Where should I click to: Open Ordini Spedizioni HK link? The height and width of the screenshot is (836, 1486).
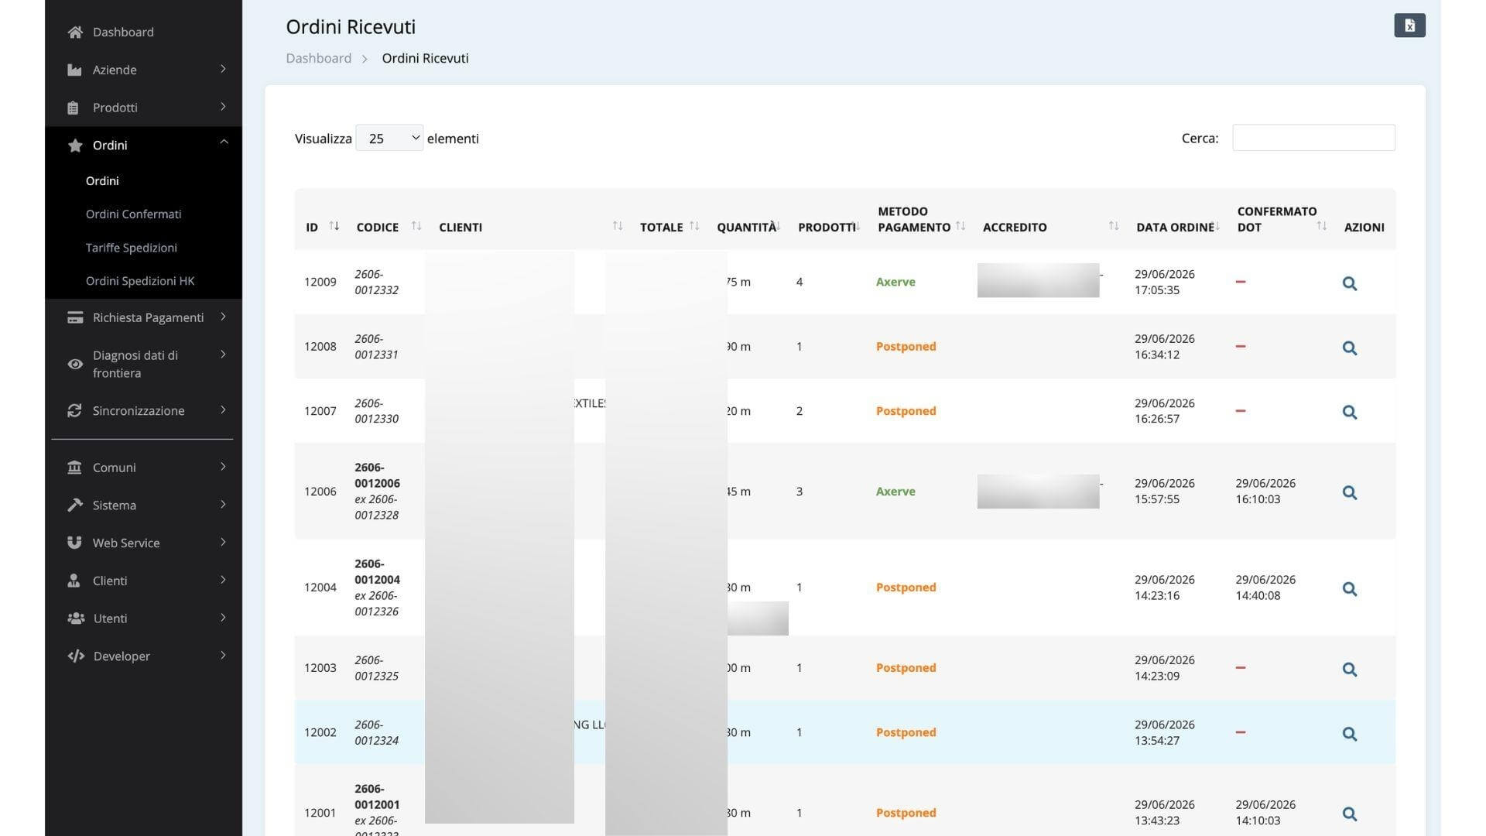click(140, 281)
